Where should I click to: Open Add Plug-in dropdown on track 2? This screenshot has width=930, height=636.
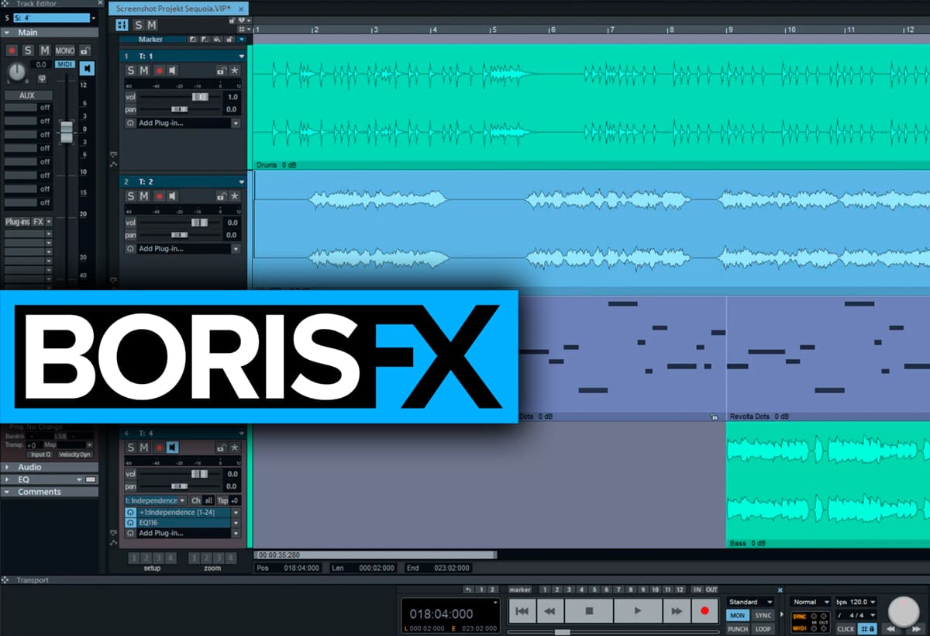[236, 249]
